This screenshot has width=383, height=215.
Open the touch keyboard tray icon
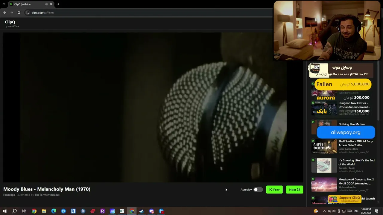(x=349, y=211)
